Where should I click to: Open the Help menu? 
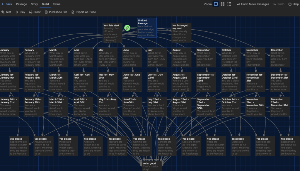tap(294, 4)
